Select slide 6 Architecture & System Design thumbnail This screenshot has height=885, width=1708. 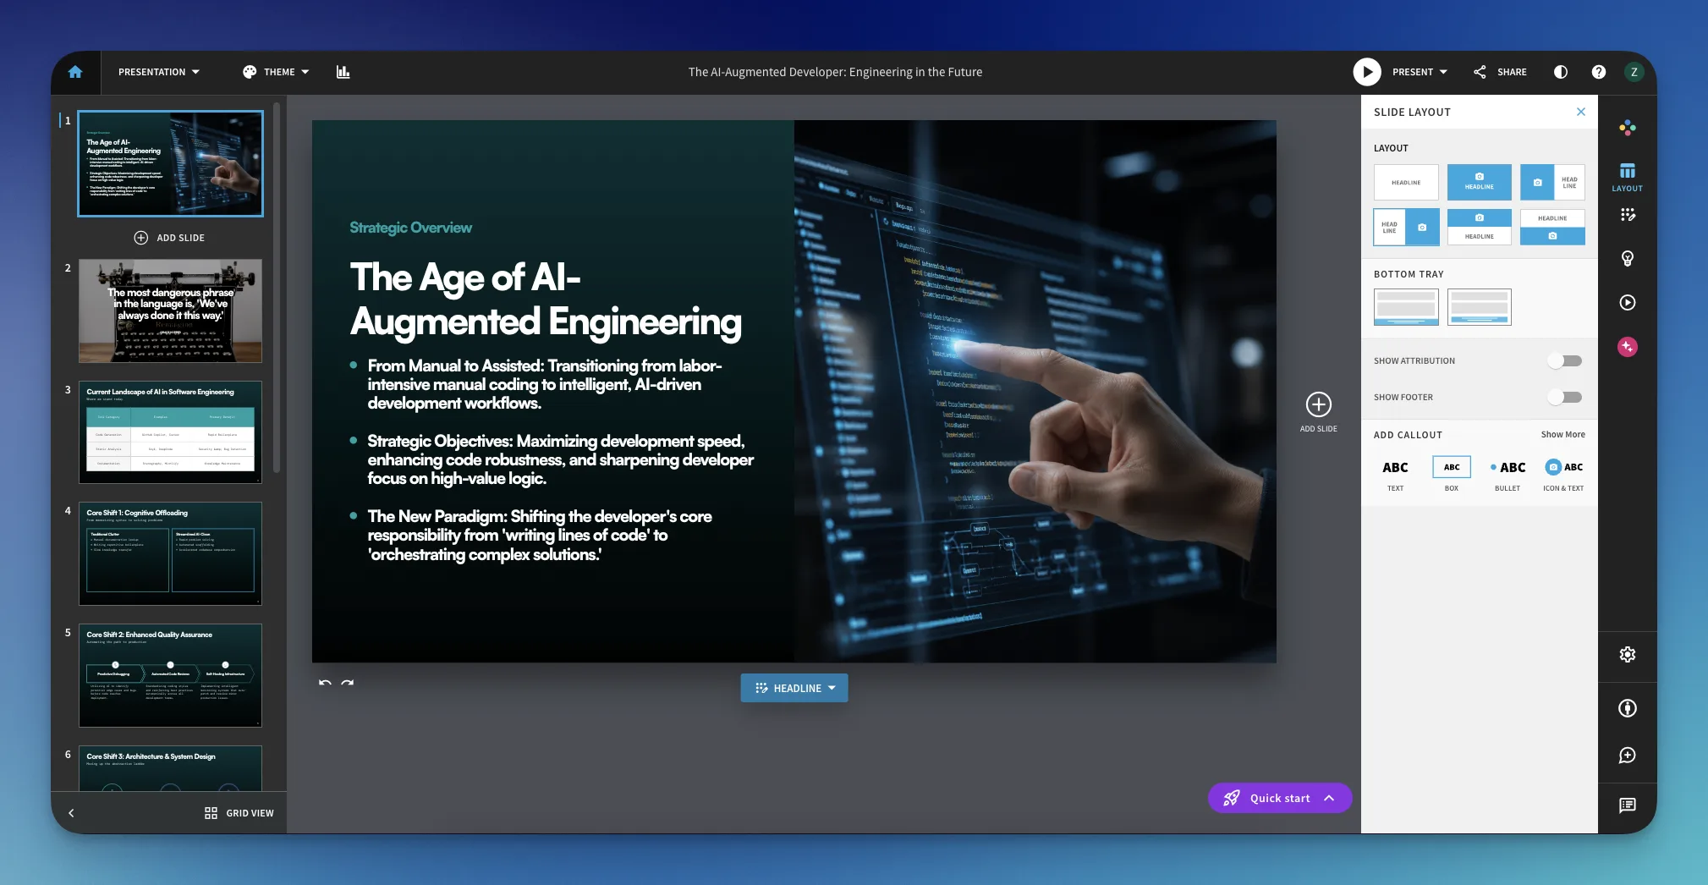click(x=170, y=768)
